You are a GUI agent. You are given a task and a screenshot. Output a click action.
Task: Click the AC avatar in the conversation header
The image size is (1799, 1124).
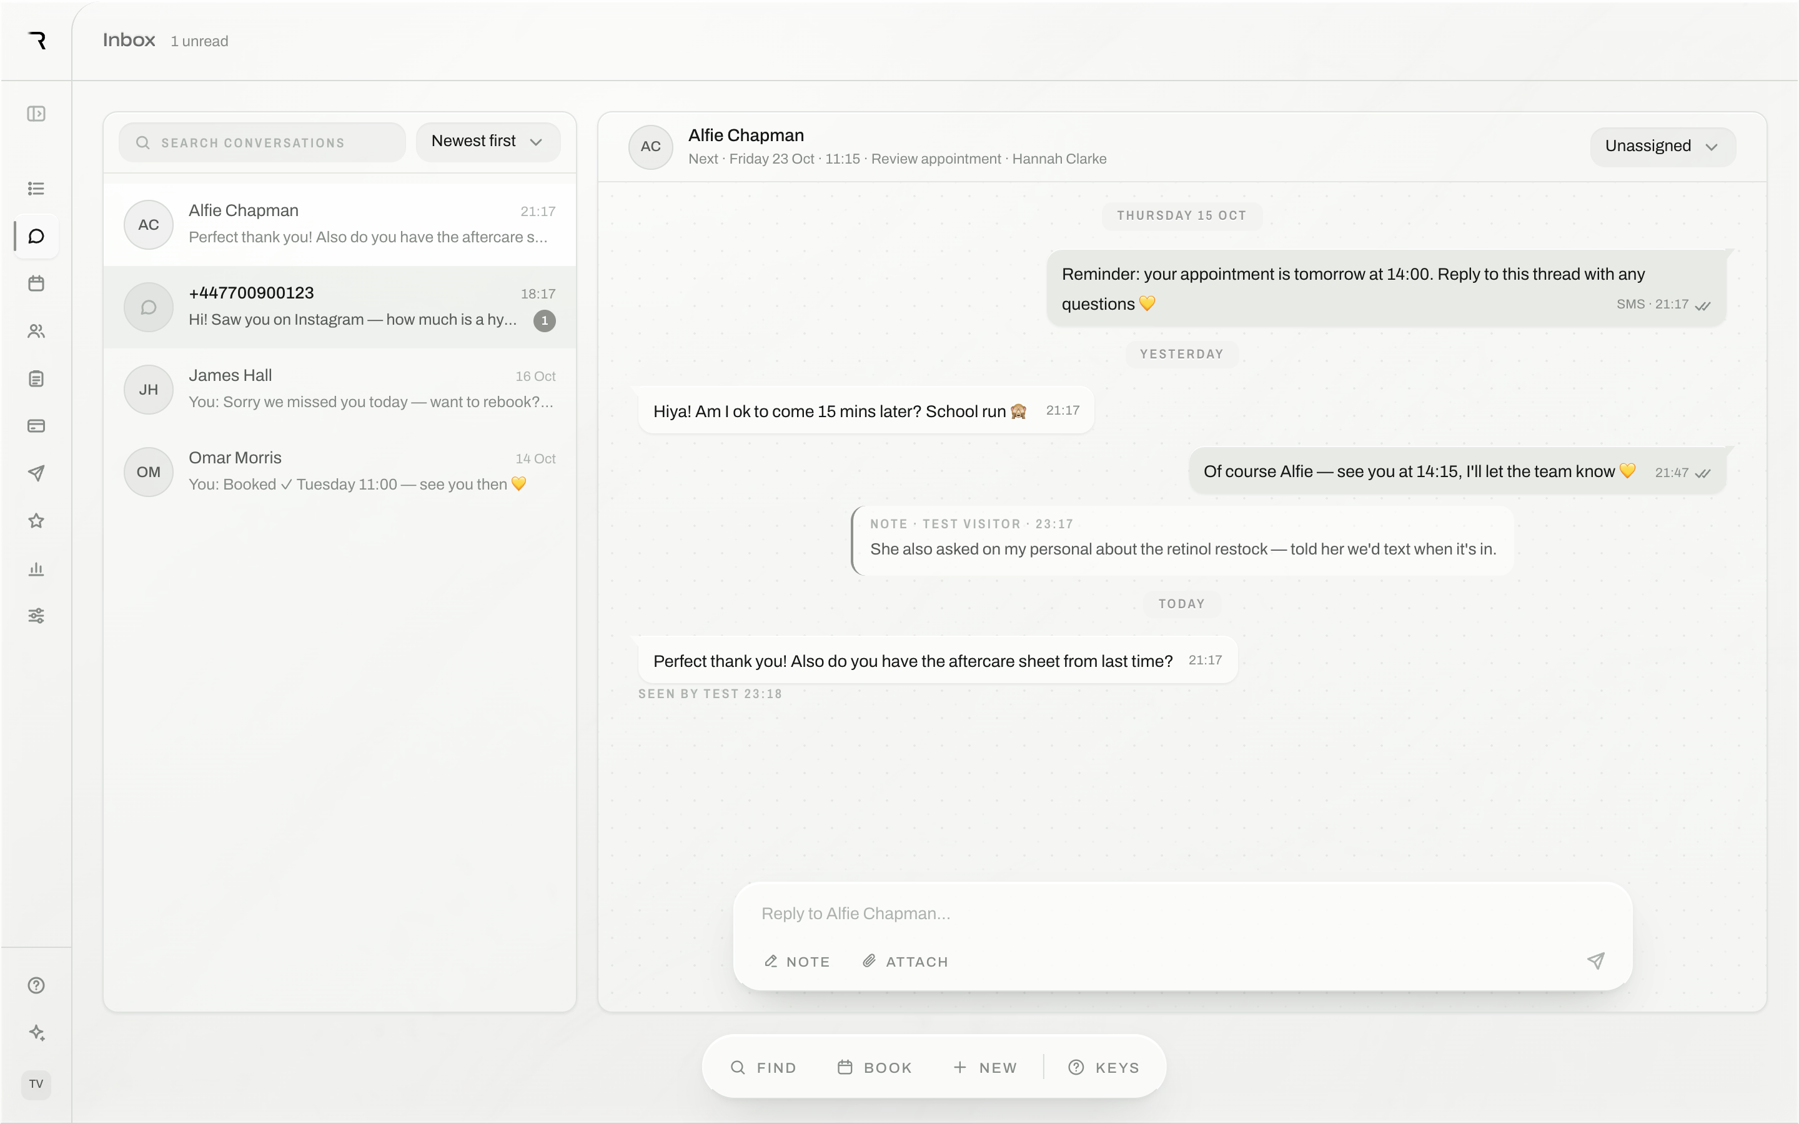(650, 147)
